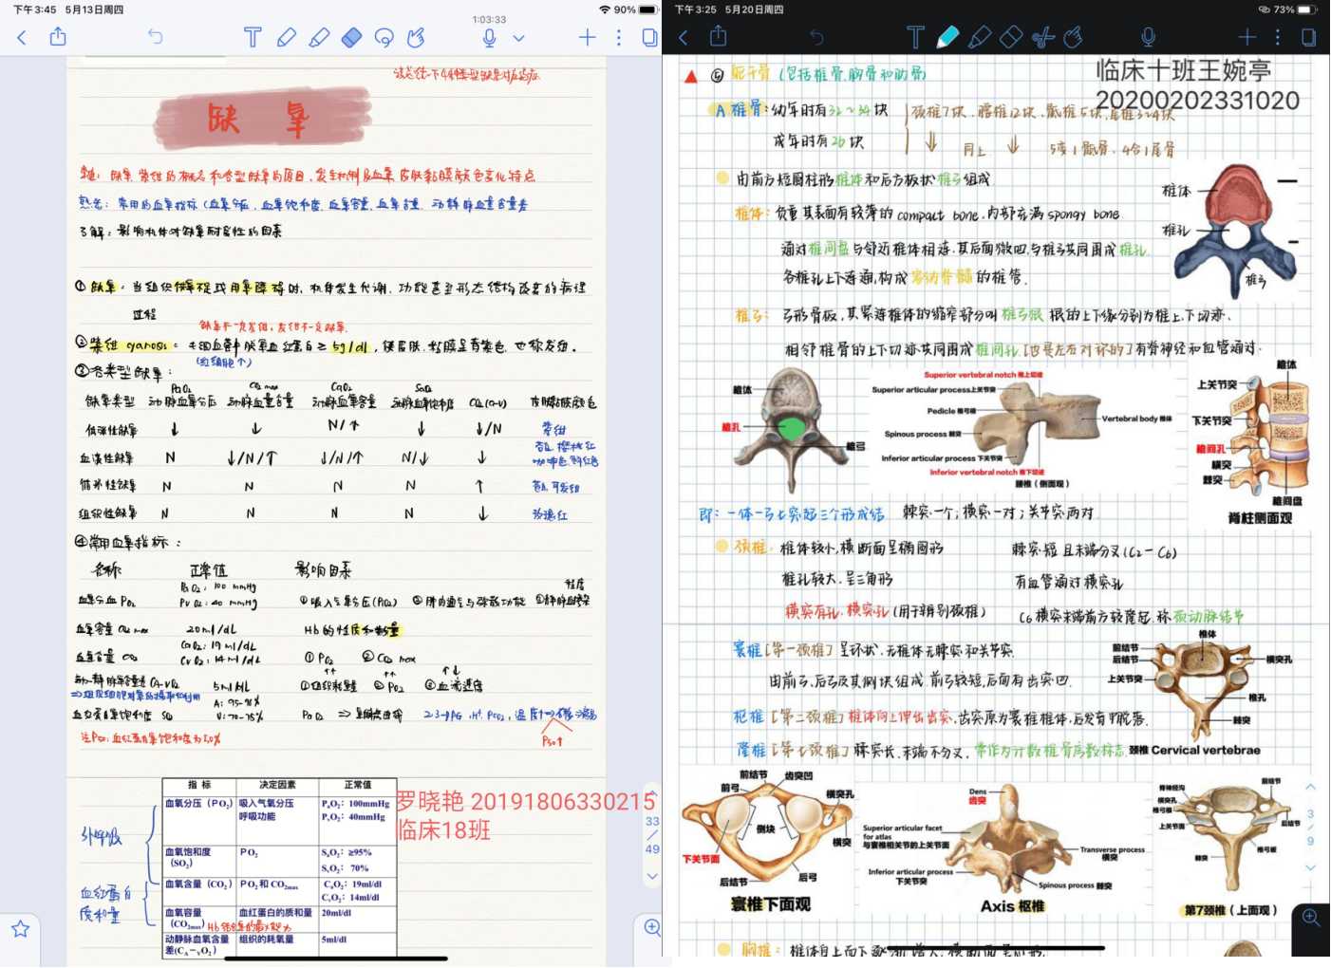1331x968 pixels.
Task: Open share menu in left note
Action: pyautogui.click(x=58, y=36)
